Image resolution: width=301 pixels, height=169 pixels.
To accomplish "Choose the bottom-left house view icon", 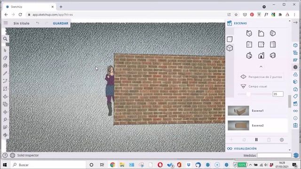I will click(x=249, y=55).
